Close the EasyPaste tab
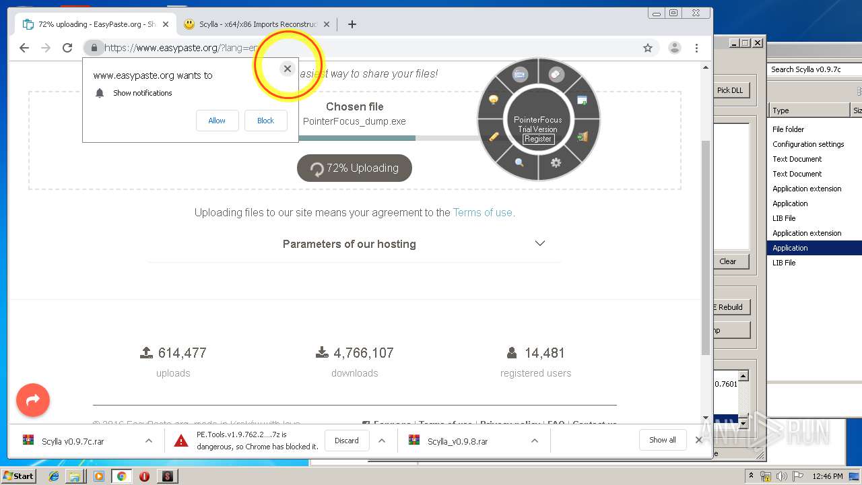 click(166, 24)
